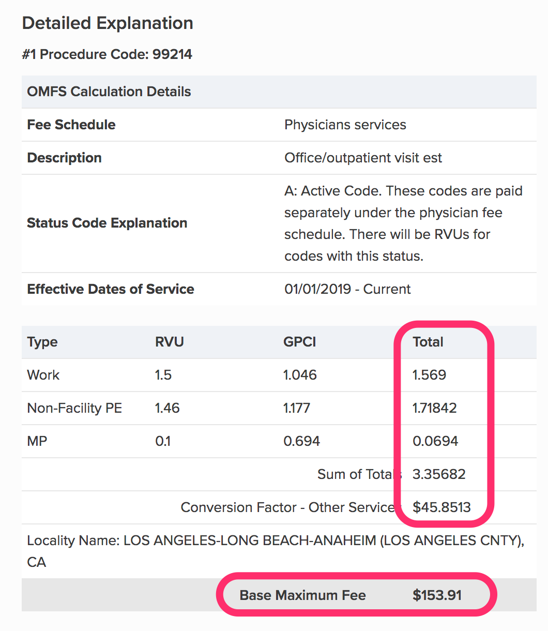Click the Work RVU value 1.5
Viewport: 548px width, 631px height.
tap(163, 375)
